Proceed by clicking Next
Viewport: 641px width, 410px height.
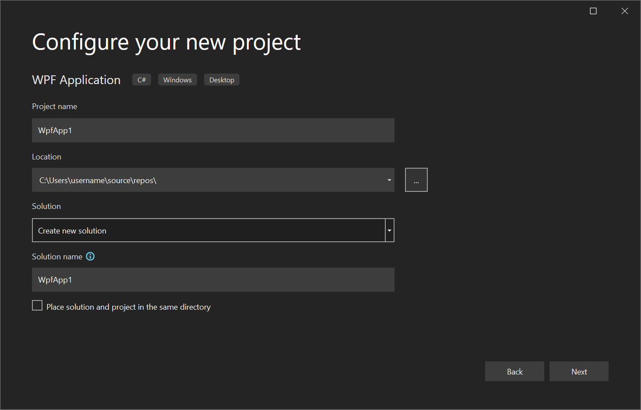tap(579, 371)
